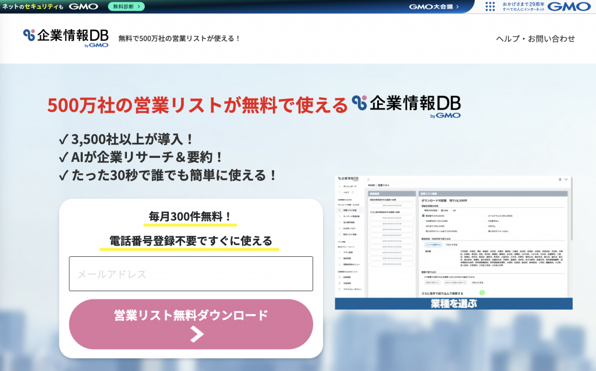Image resolution: width=596 pixels, height=371 pixels.
Task: Click the pink 営業リスト無料ダウンロード button
Action: (x=191, y=324)
